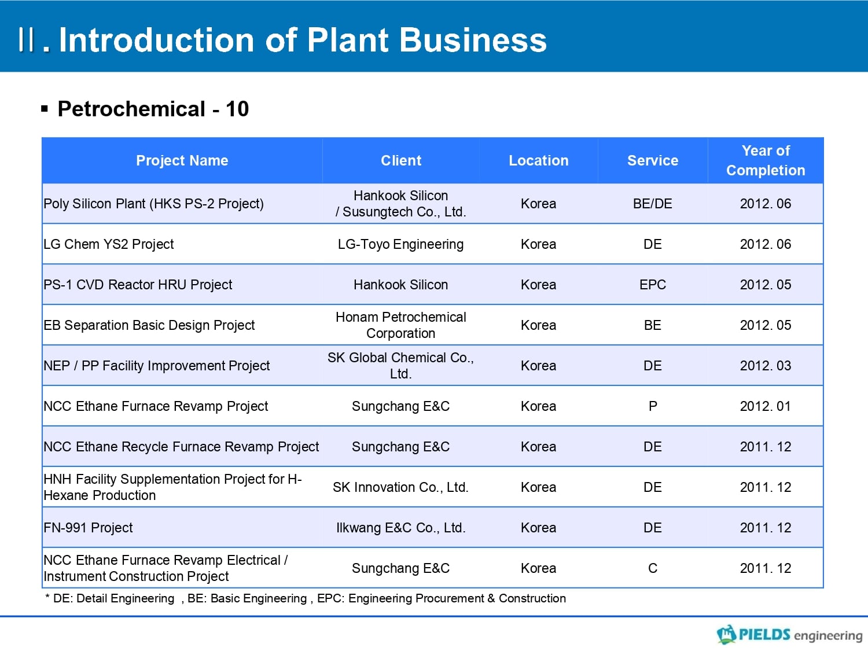This screenshot has height=651, width=868.
Task: Click 'Korea' location in FN-991 row
Action: [x=539, y=528]
